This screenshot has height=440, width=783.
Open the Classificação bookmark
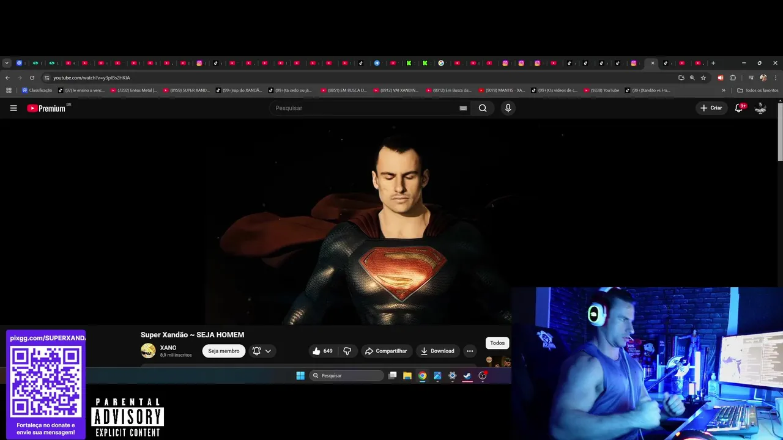pos(37,90)
